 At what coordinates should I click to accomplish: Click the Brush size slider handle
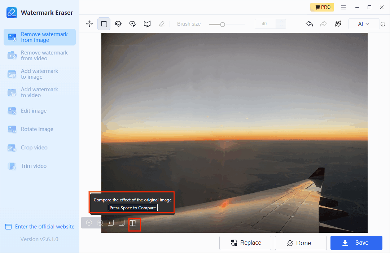pos(223,24)
